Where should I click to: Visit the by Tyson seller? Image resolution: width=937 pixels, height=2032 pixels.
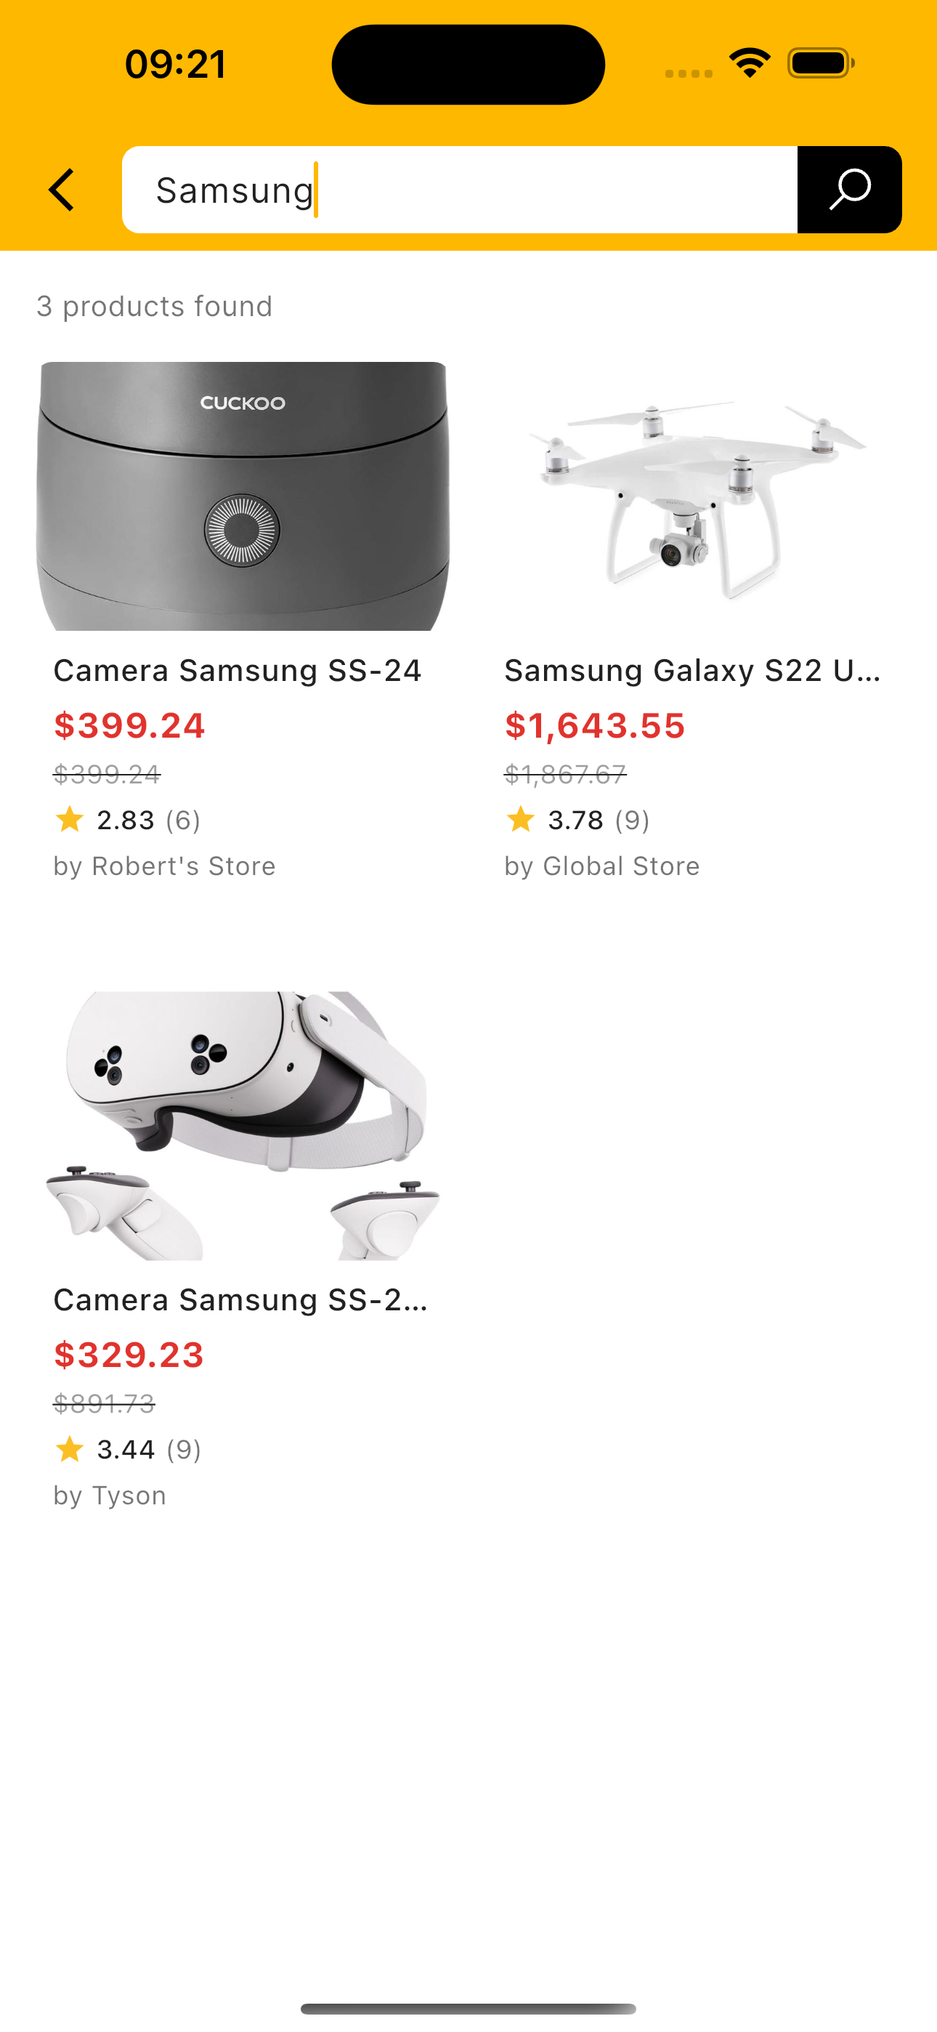coord(110,1496)
